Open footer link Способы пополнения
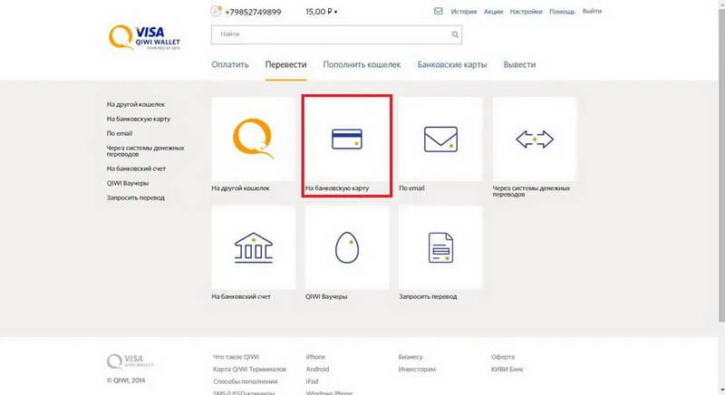Viewport: 725px width, 395px height. coord(246,381)
